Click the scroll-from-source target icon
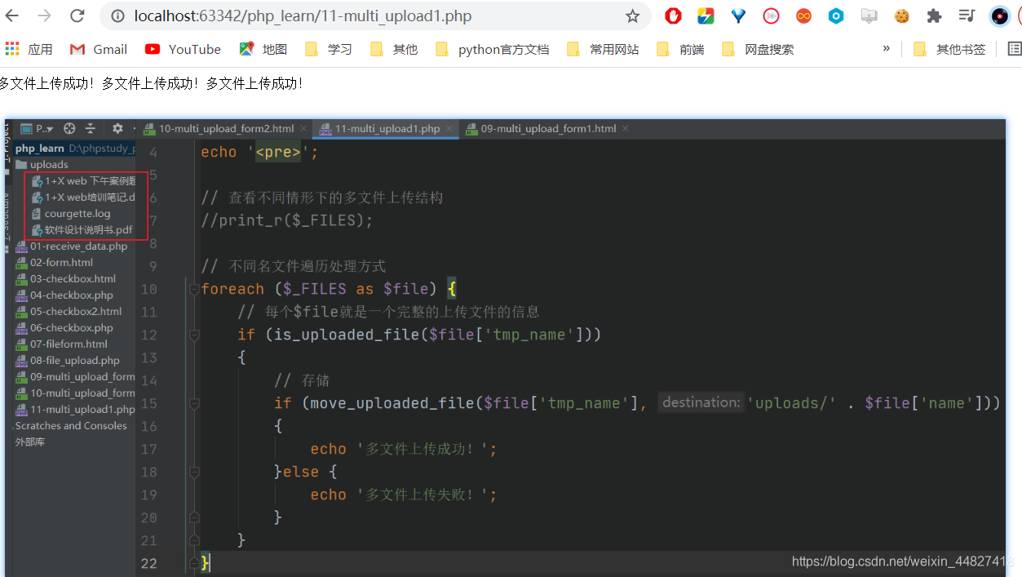Screen dimensions: 1022x577 [x=69, y=129]
